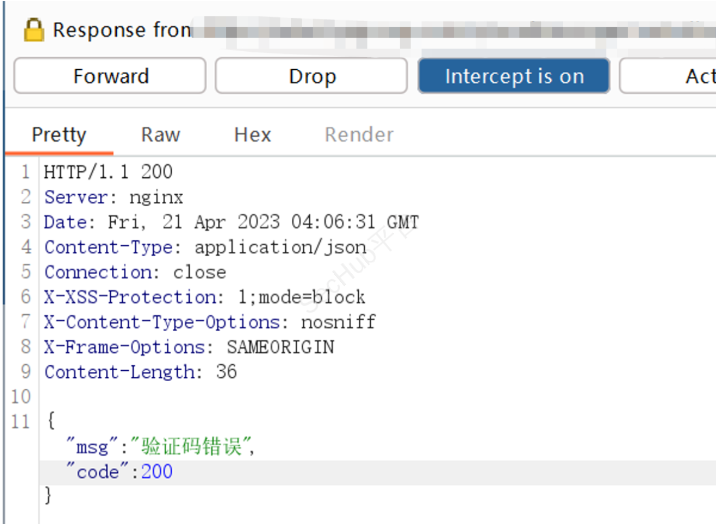Click the Content-Length: 36 header
The width and height of the screenshot is (716, 524).
coord(140,372)
